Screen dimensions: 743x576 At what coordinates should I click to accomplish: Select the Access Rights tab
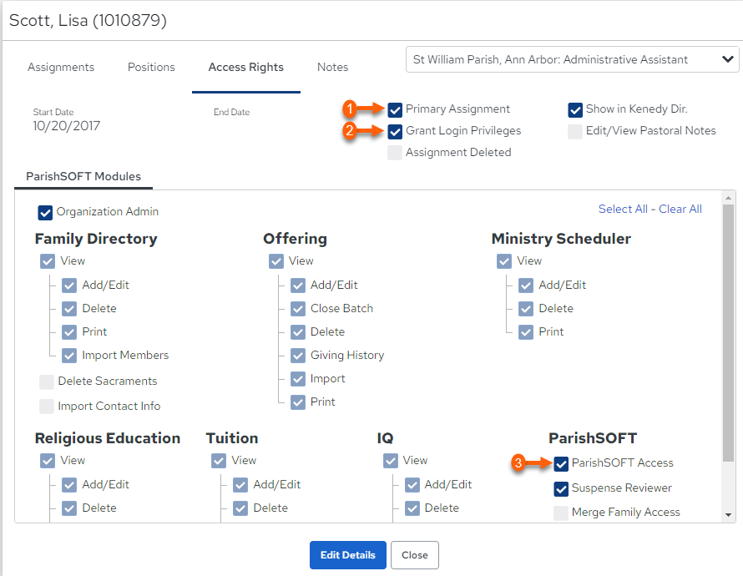pos(246,68)
